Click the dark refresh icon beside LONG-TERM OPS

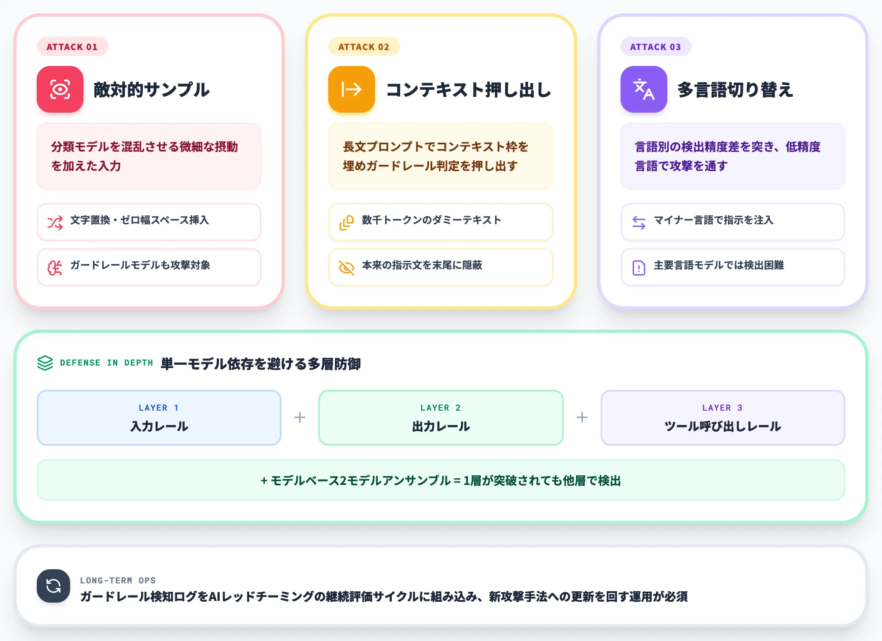[53, 586]
